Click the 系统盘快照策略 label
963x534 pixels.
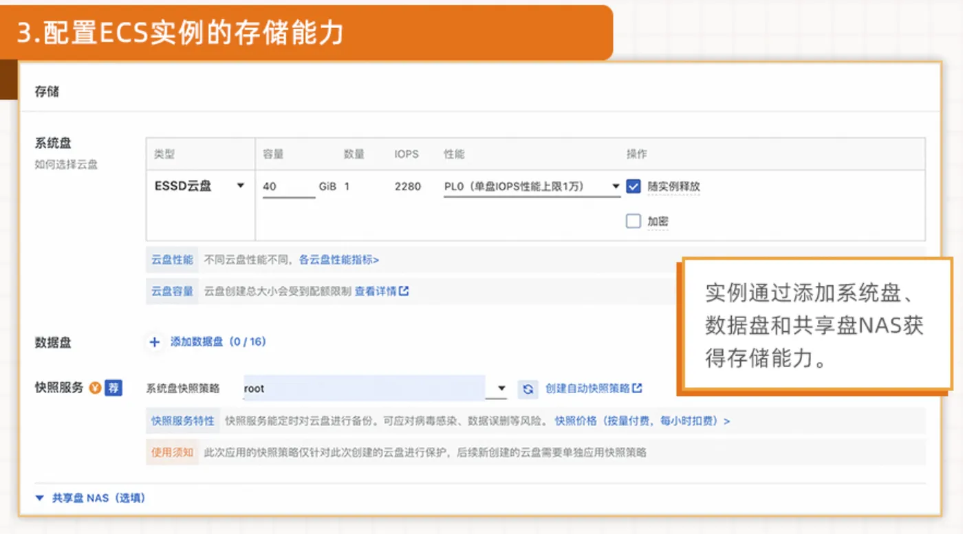click(183, 388)
